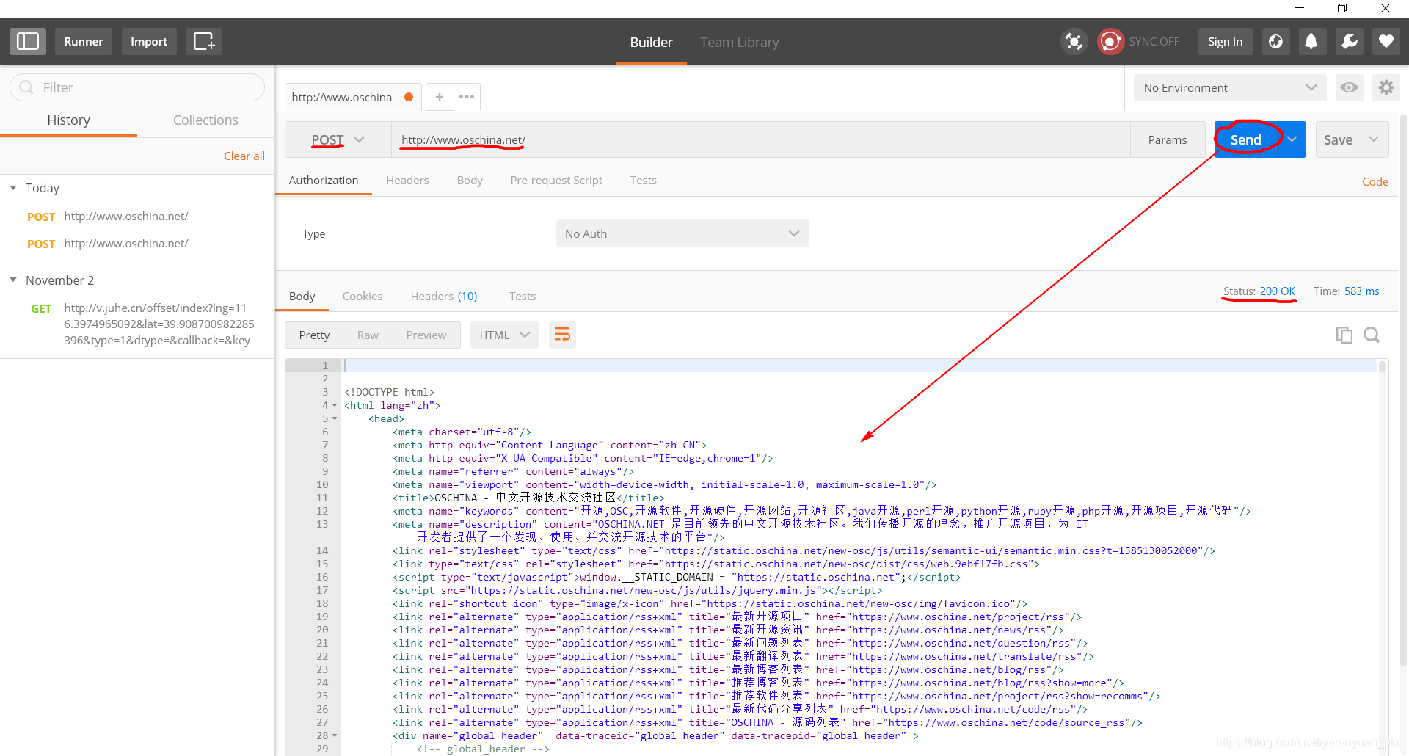Change response format using the HTML dropdown
The image size is (1409, 756).
point(504,334)
